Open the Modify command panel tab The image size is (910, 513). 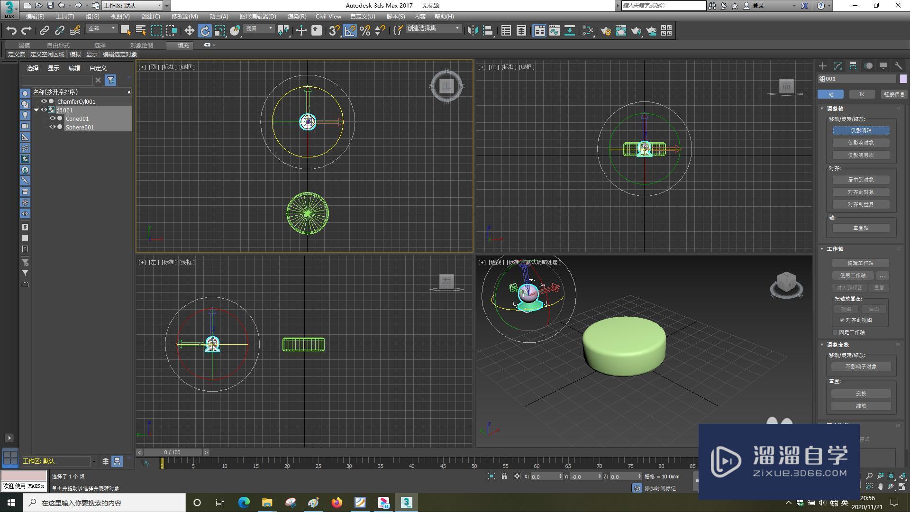click(838, 66)
